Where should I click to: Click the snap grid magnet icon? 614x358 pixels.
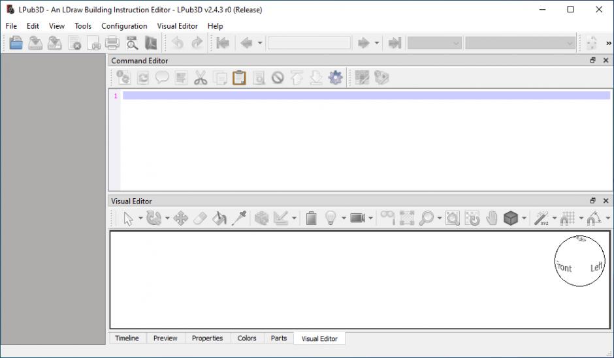click(x=568, y=218)
